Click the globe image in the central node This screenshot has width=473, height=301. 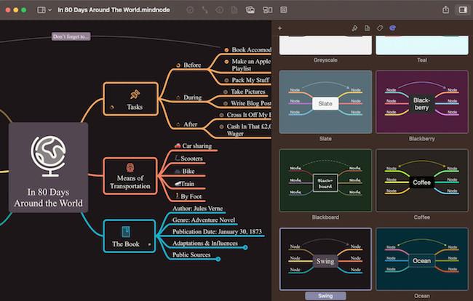(48, 156)
